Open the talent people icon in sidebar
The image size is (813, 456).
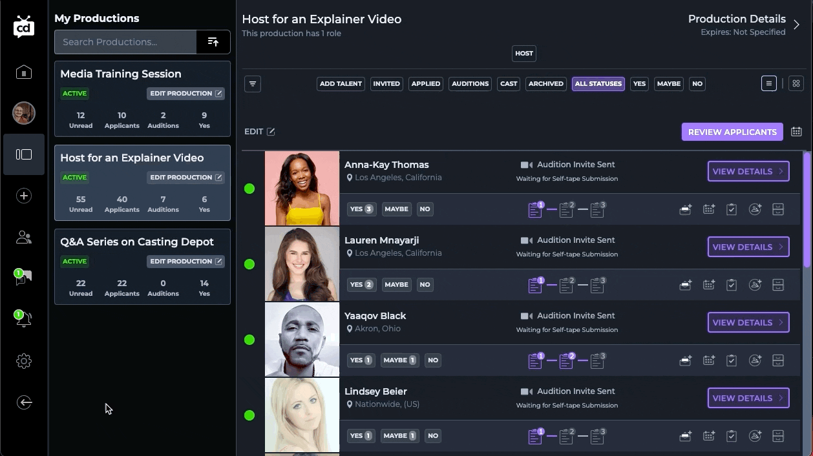pyautogui.click(x=24, y=237)
